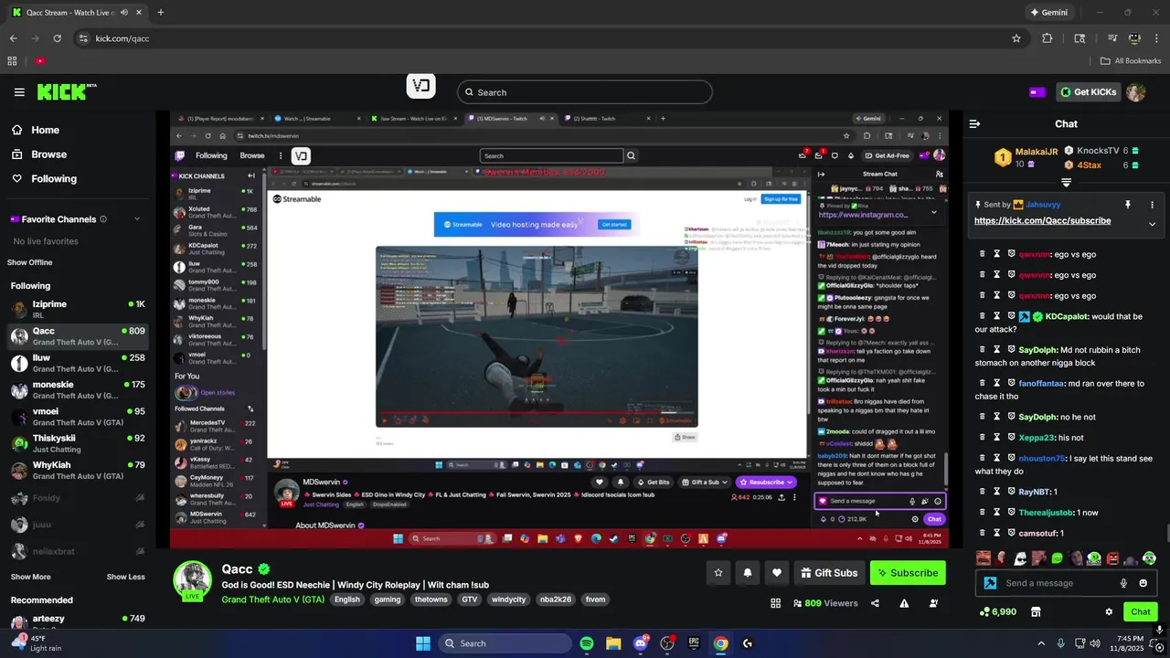This screenshot has height=658, width=1170.
Task: Open pinned message three-dot options
Action: 1152,205
